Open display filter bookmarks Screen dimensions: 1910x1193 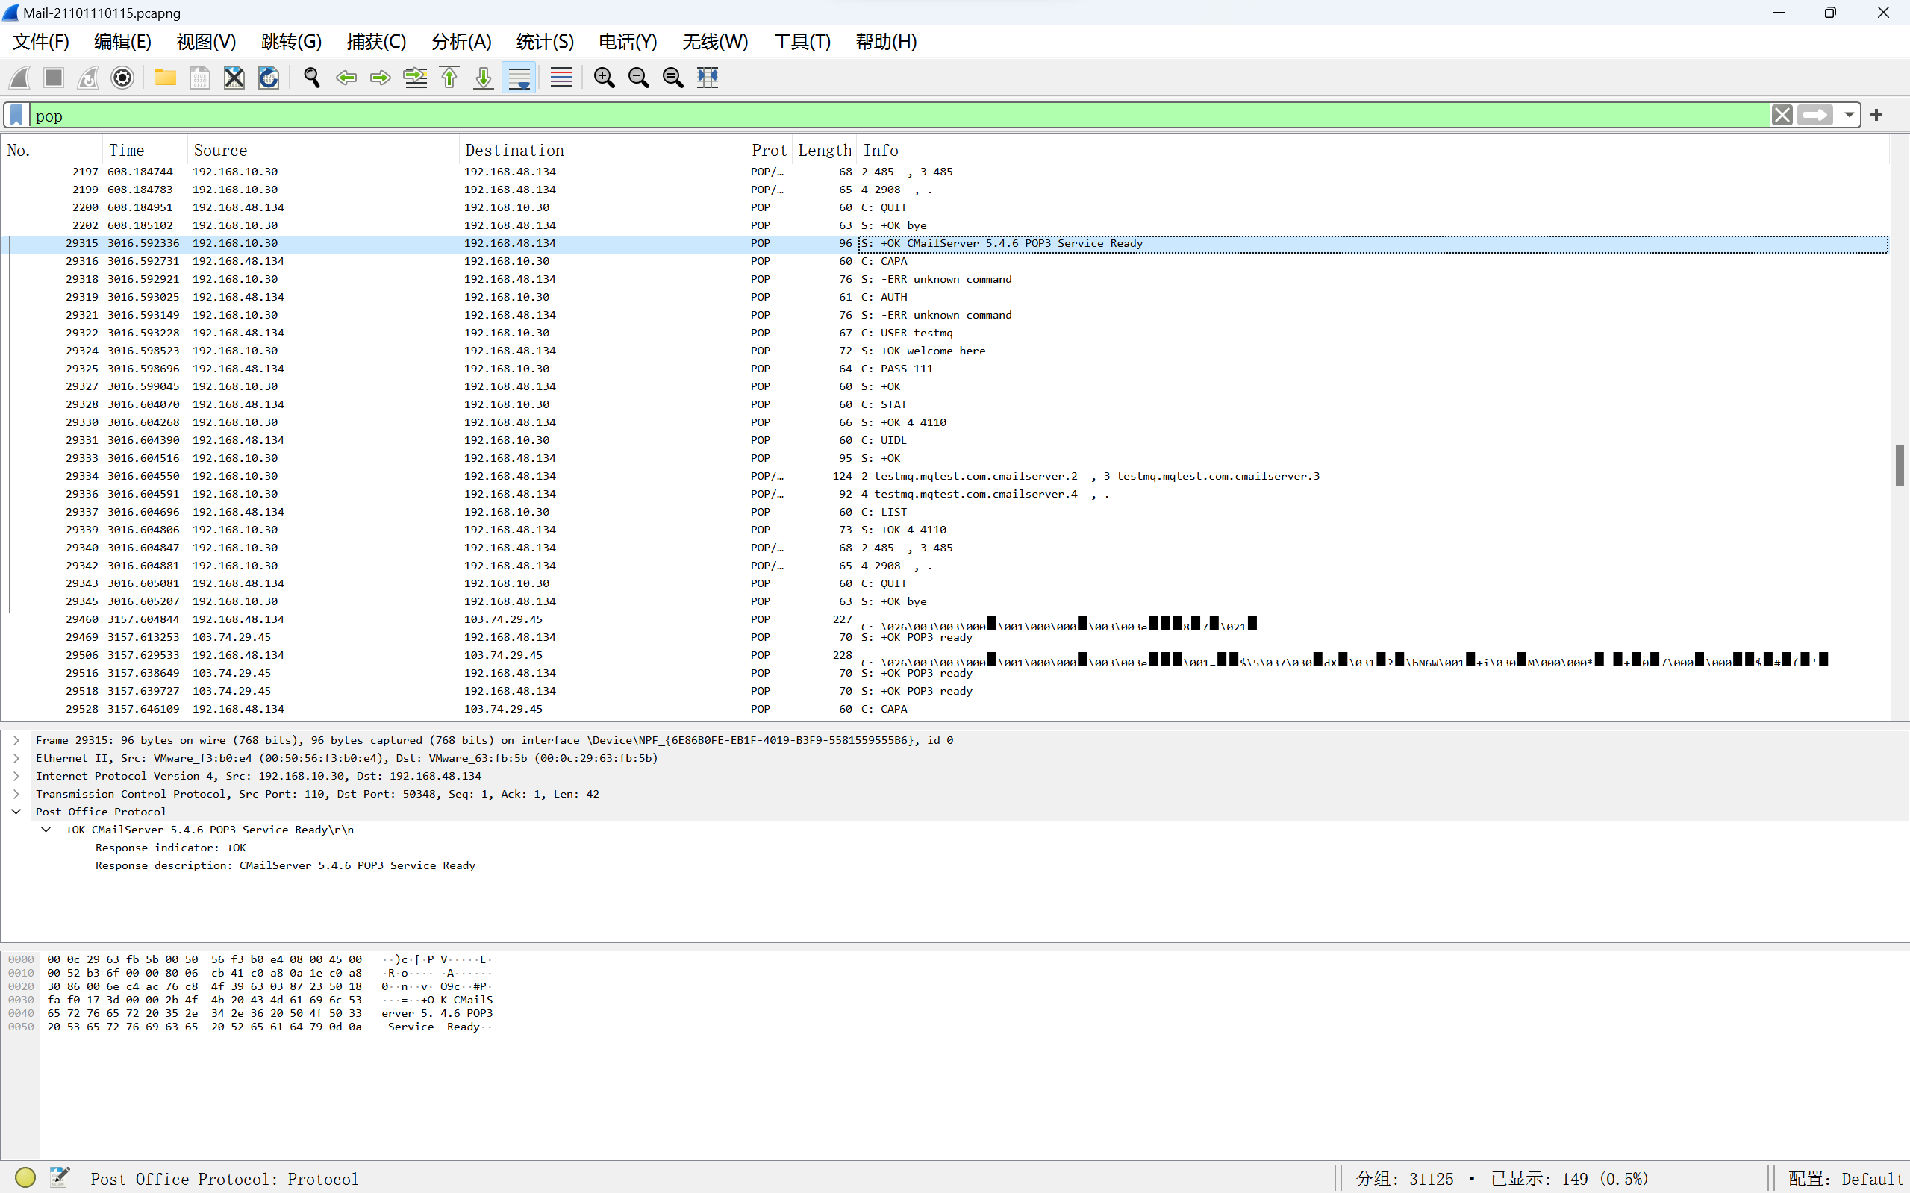pyautogui.click(x=16, y=115)
